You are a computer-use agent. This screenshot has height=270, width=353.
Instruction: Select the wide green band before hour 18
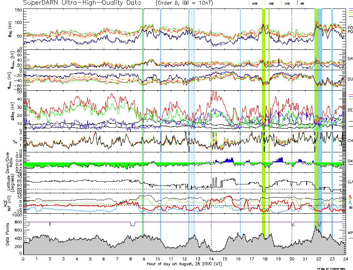point(263,116)
